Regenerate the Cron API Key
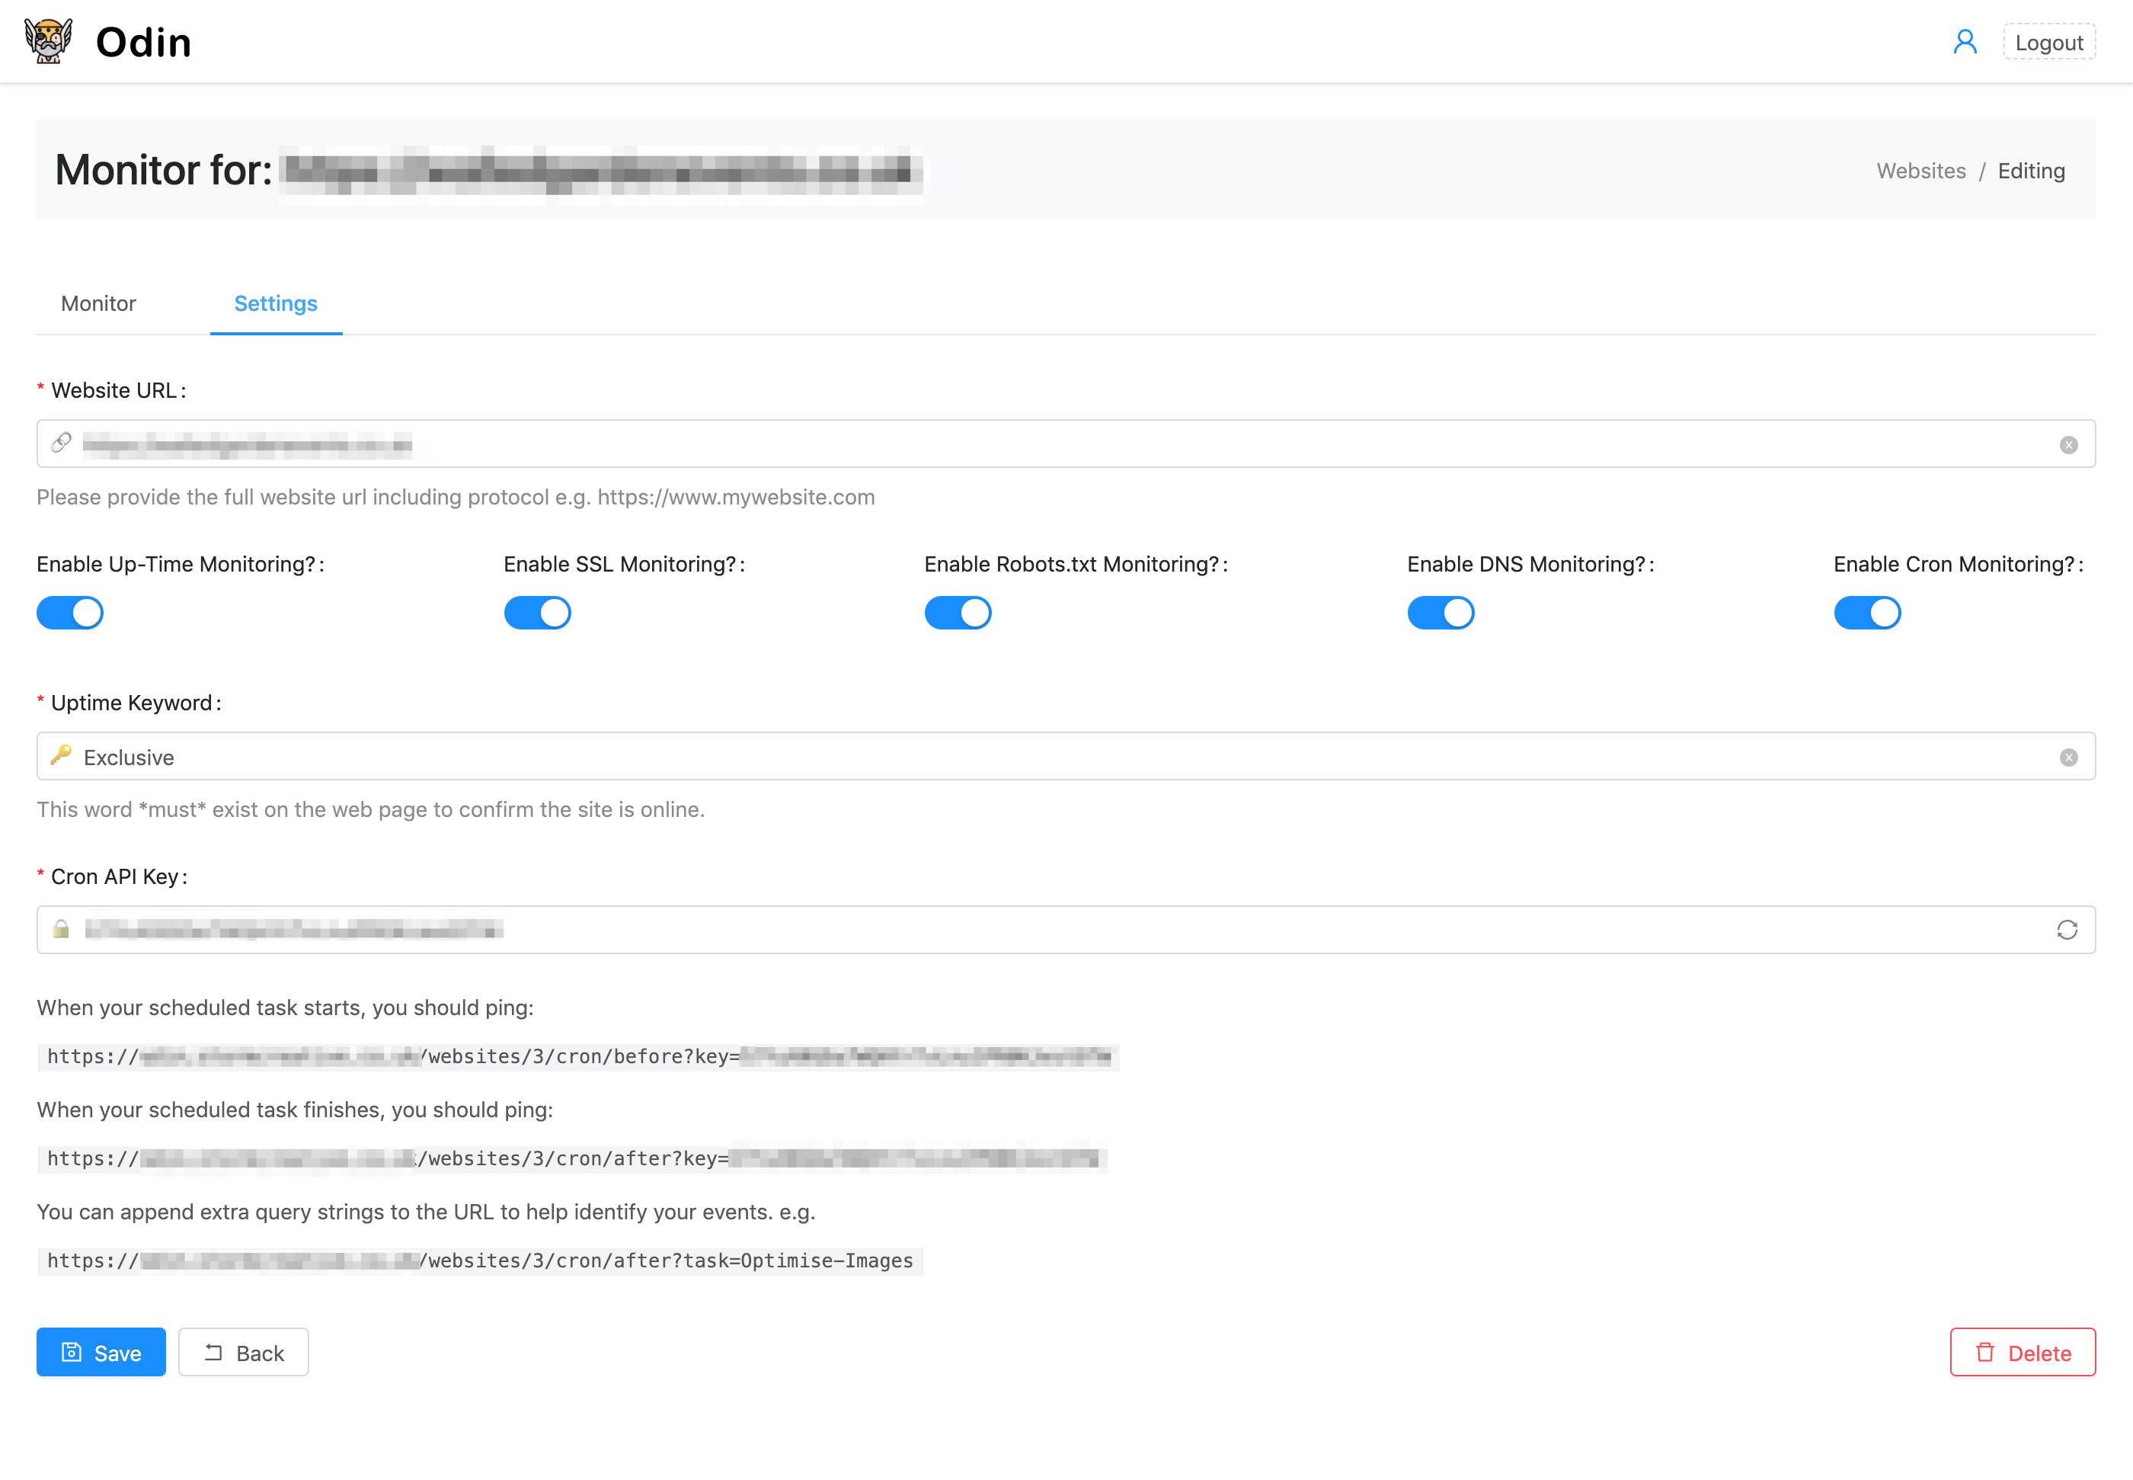This screenshot has width=2133, height=1480. pyautogui.click(x=2066, y=930)
